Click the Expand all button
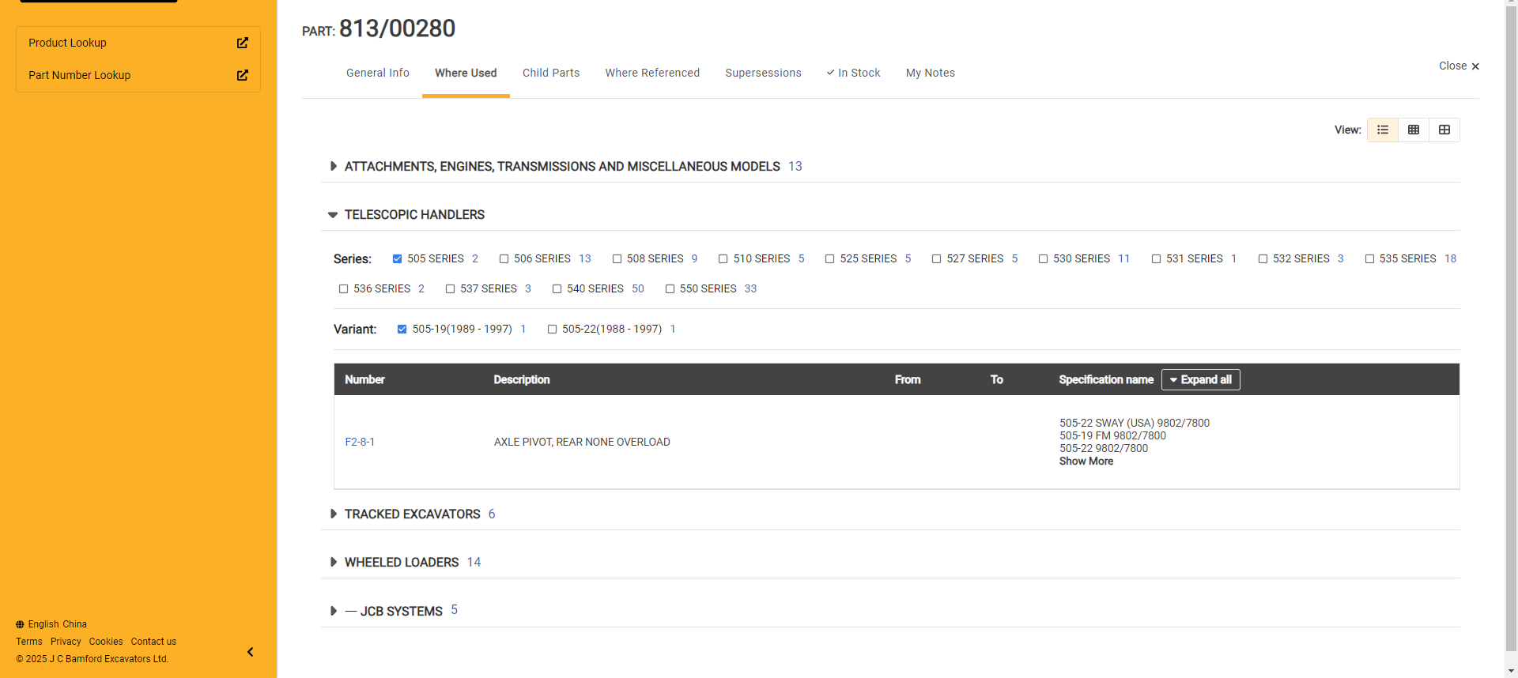This screenshot has width=1518, height=678. pos(1200,380)
